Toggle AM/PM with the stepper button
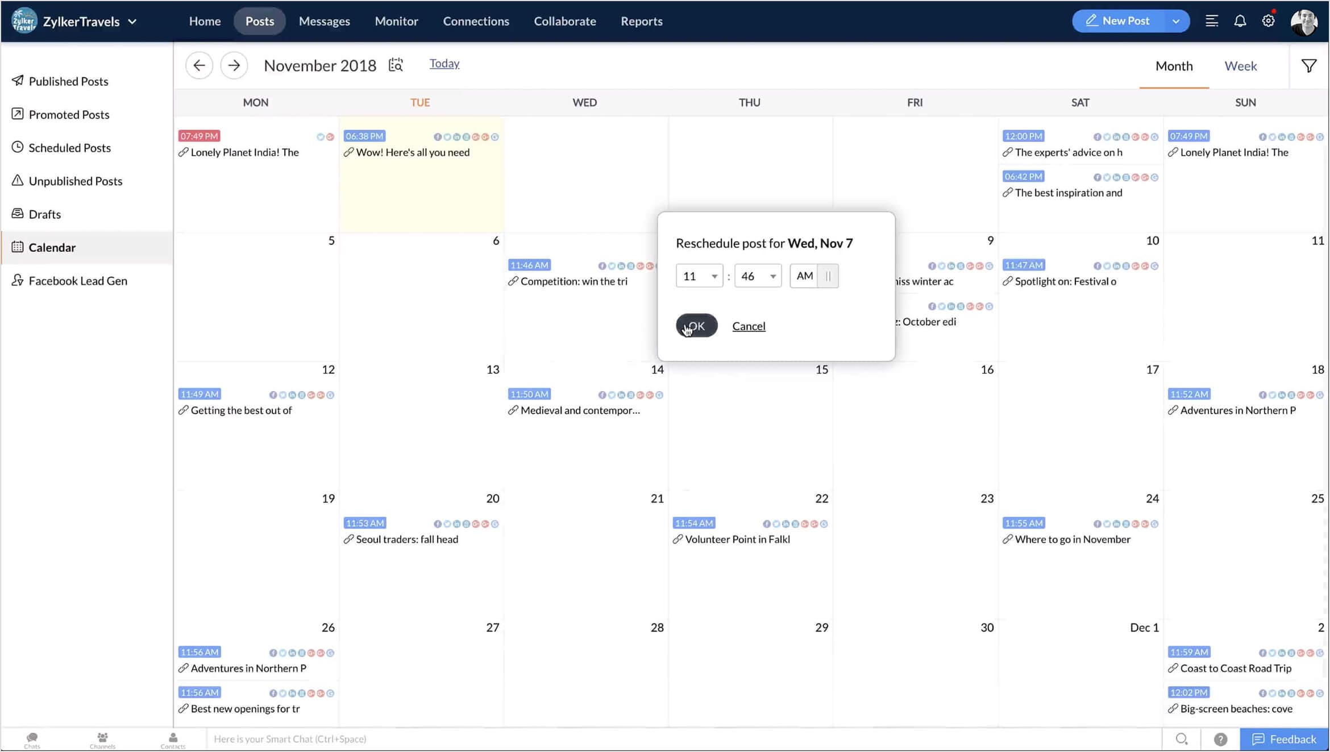This screenshot has width=1330, height=752. (829, 276)
